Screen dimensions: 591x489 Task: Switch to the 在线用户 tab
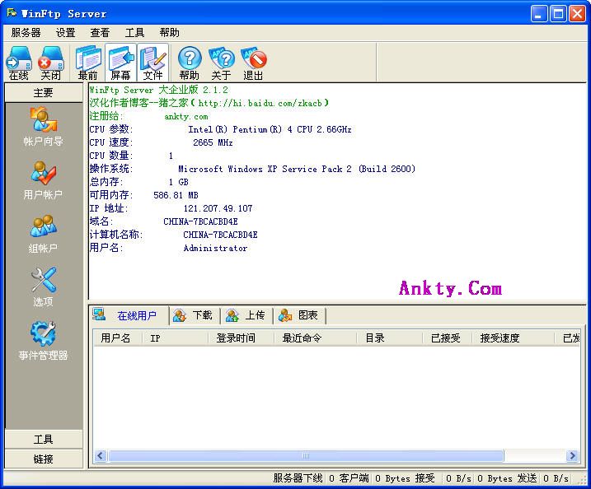pyautogui.click(x=129, y=315)
